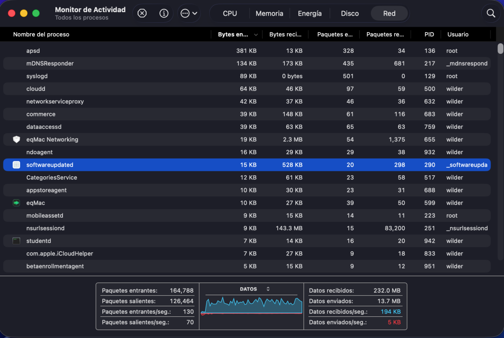Sort by the PID column header
This screenshot has height=338, width=504.
click(429, 34)
